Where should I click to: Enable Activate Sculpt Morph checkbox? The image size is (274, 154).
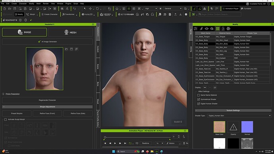pyautogui.click(x=6, y=120)
